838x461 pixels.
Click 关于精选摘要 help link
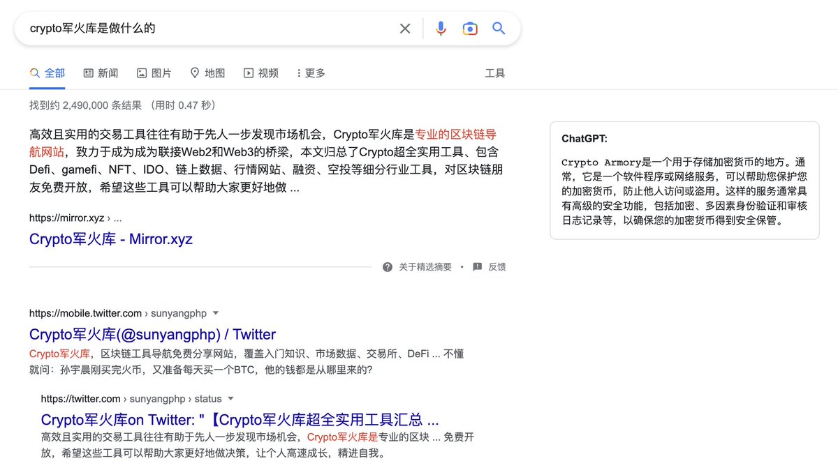pyautogui.click(x=425, y=267)
